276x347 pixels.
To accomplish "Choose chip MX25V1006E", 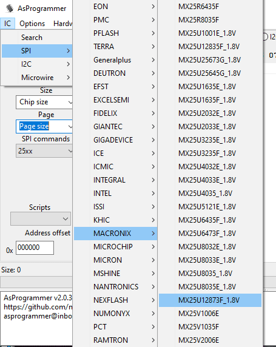I will point(210,314).
